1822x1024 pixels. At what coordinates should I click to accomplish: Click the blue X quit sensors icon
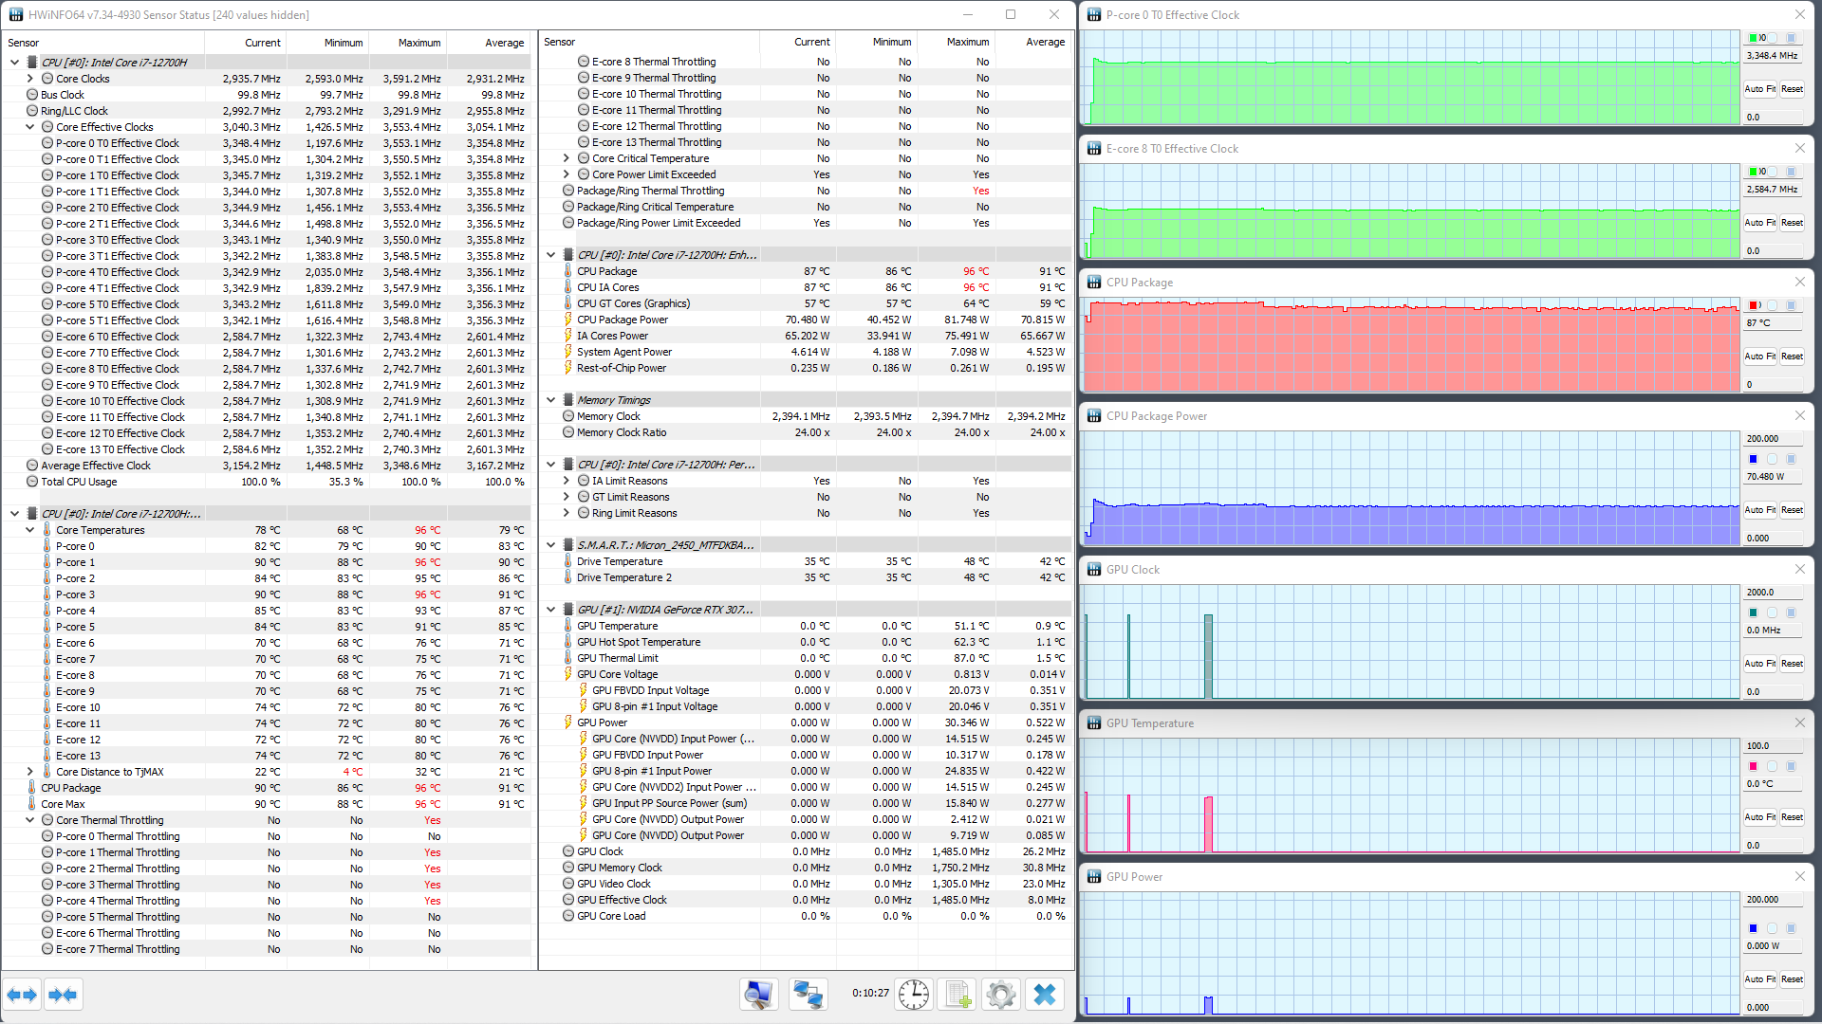[x=1045, y=995]
